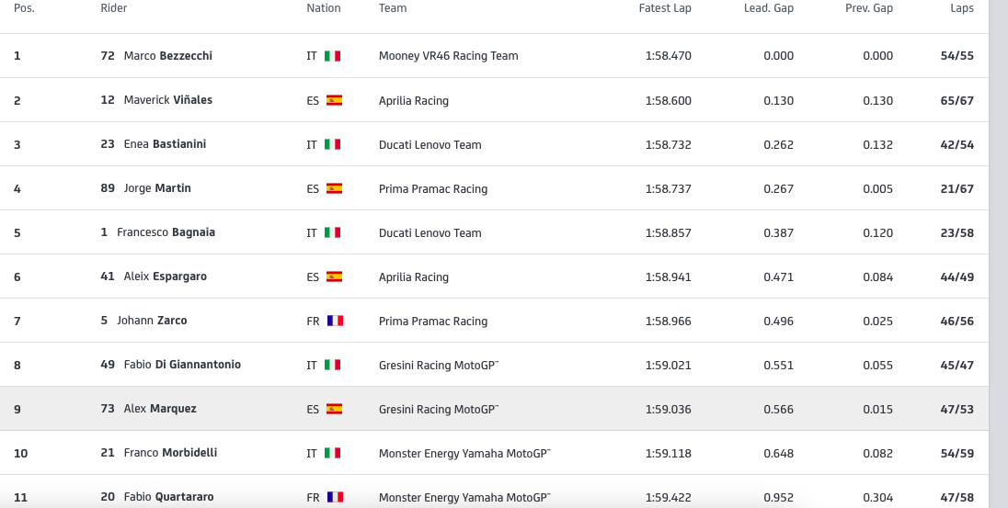Screen dimensions: 1008x508
Task: Open rider Marco Bezzecchi's name
Action: 167,56
